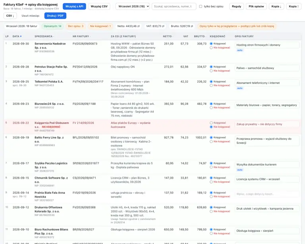Image resolution: width=305 pixels, height=244 pixels.
Task: Open the Reguły panel
Action: [x=237, y=6]
